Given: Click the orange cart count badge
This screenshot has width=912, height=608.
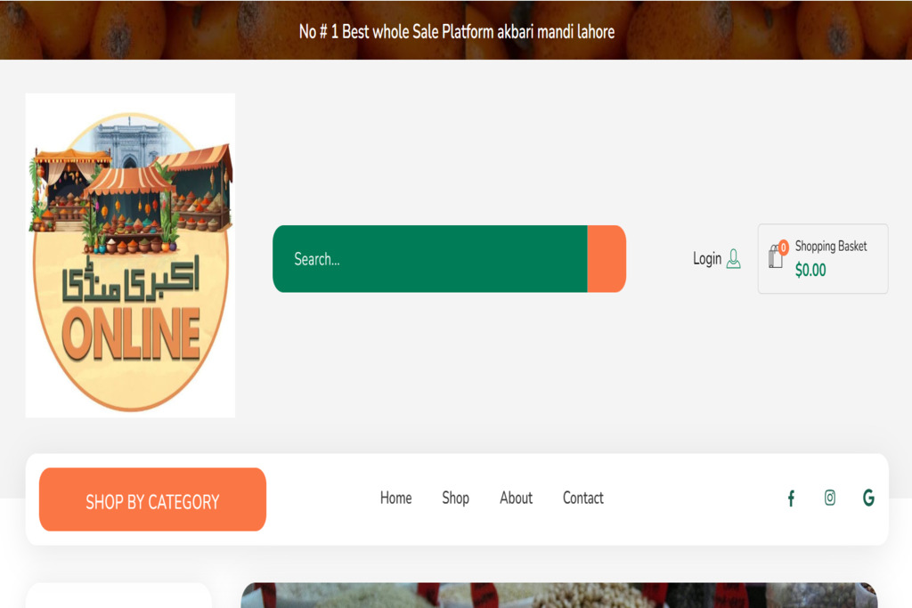Looking at the screenshot, I should point(784,247).
